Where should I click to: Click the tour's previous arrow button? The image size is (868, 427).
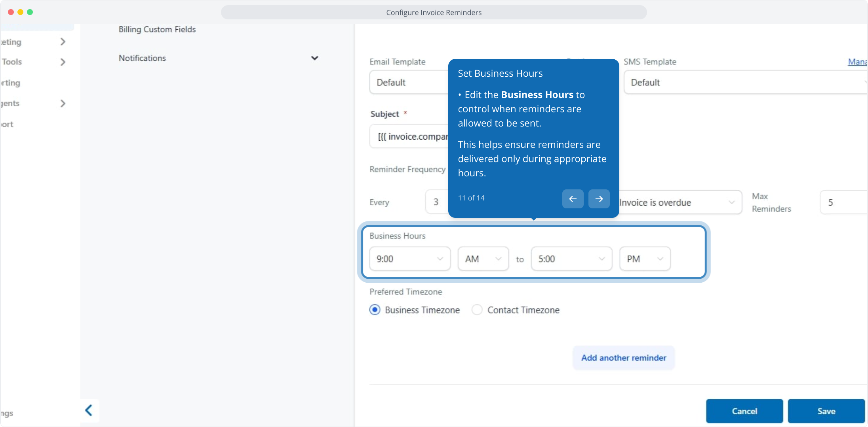pyautogui.click(x=573, y=199)
